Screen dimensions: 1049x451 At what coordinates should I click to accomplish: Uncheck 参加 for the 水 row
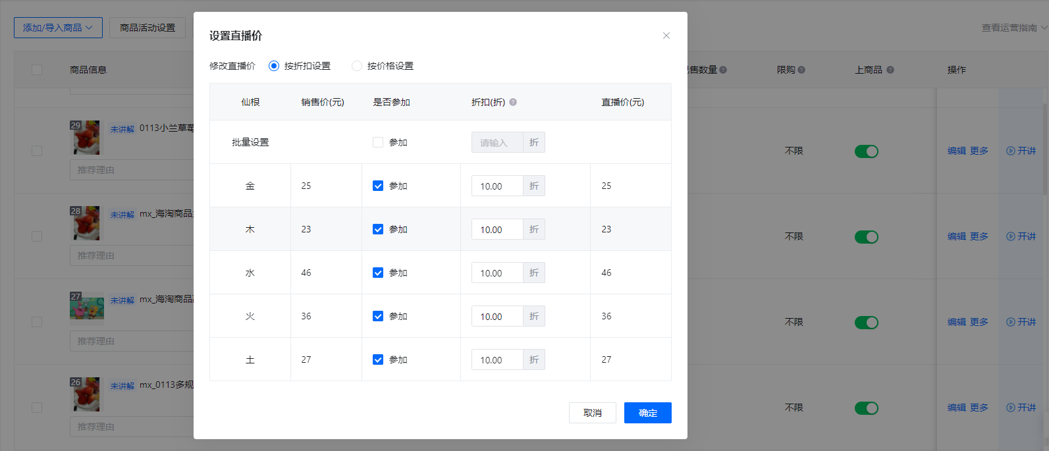(378, 273)
